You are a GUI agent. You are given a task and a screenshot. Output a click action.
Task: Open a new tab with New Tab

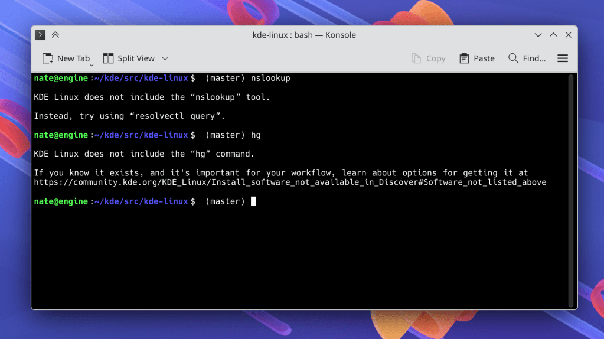(66, 58)
